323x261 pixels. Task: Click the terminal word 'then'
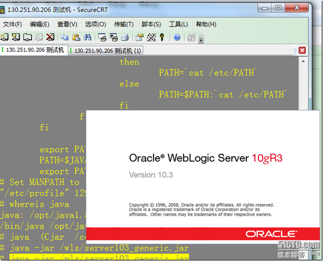click(129, 62)
